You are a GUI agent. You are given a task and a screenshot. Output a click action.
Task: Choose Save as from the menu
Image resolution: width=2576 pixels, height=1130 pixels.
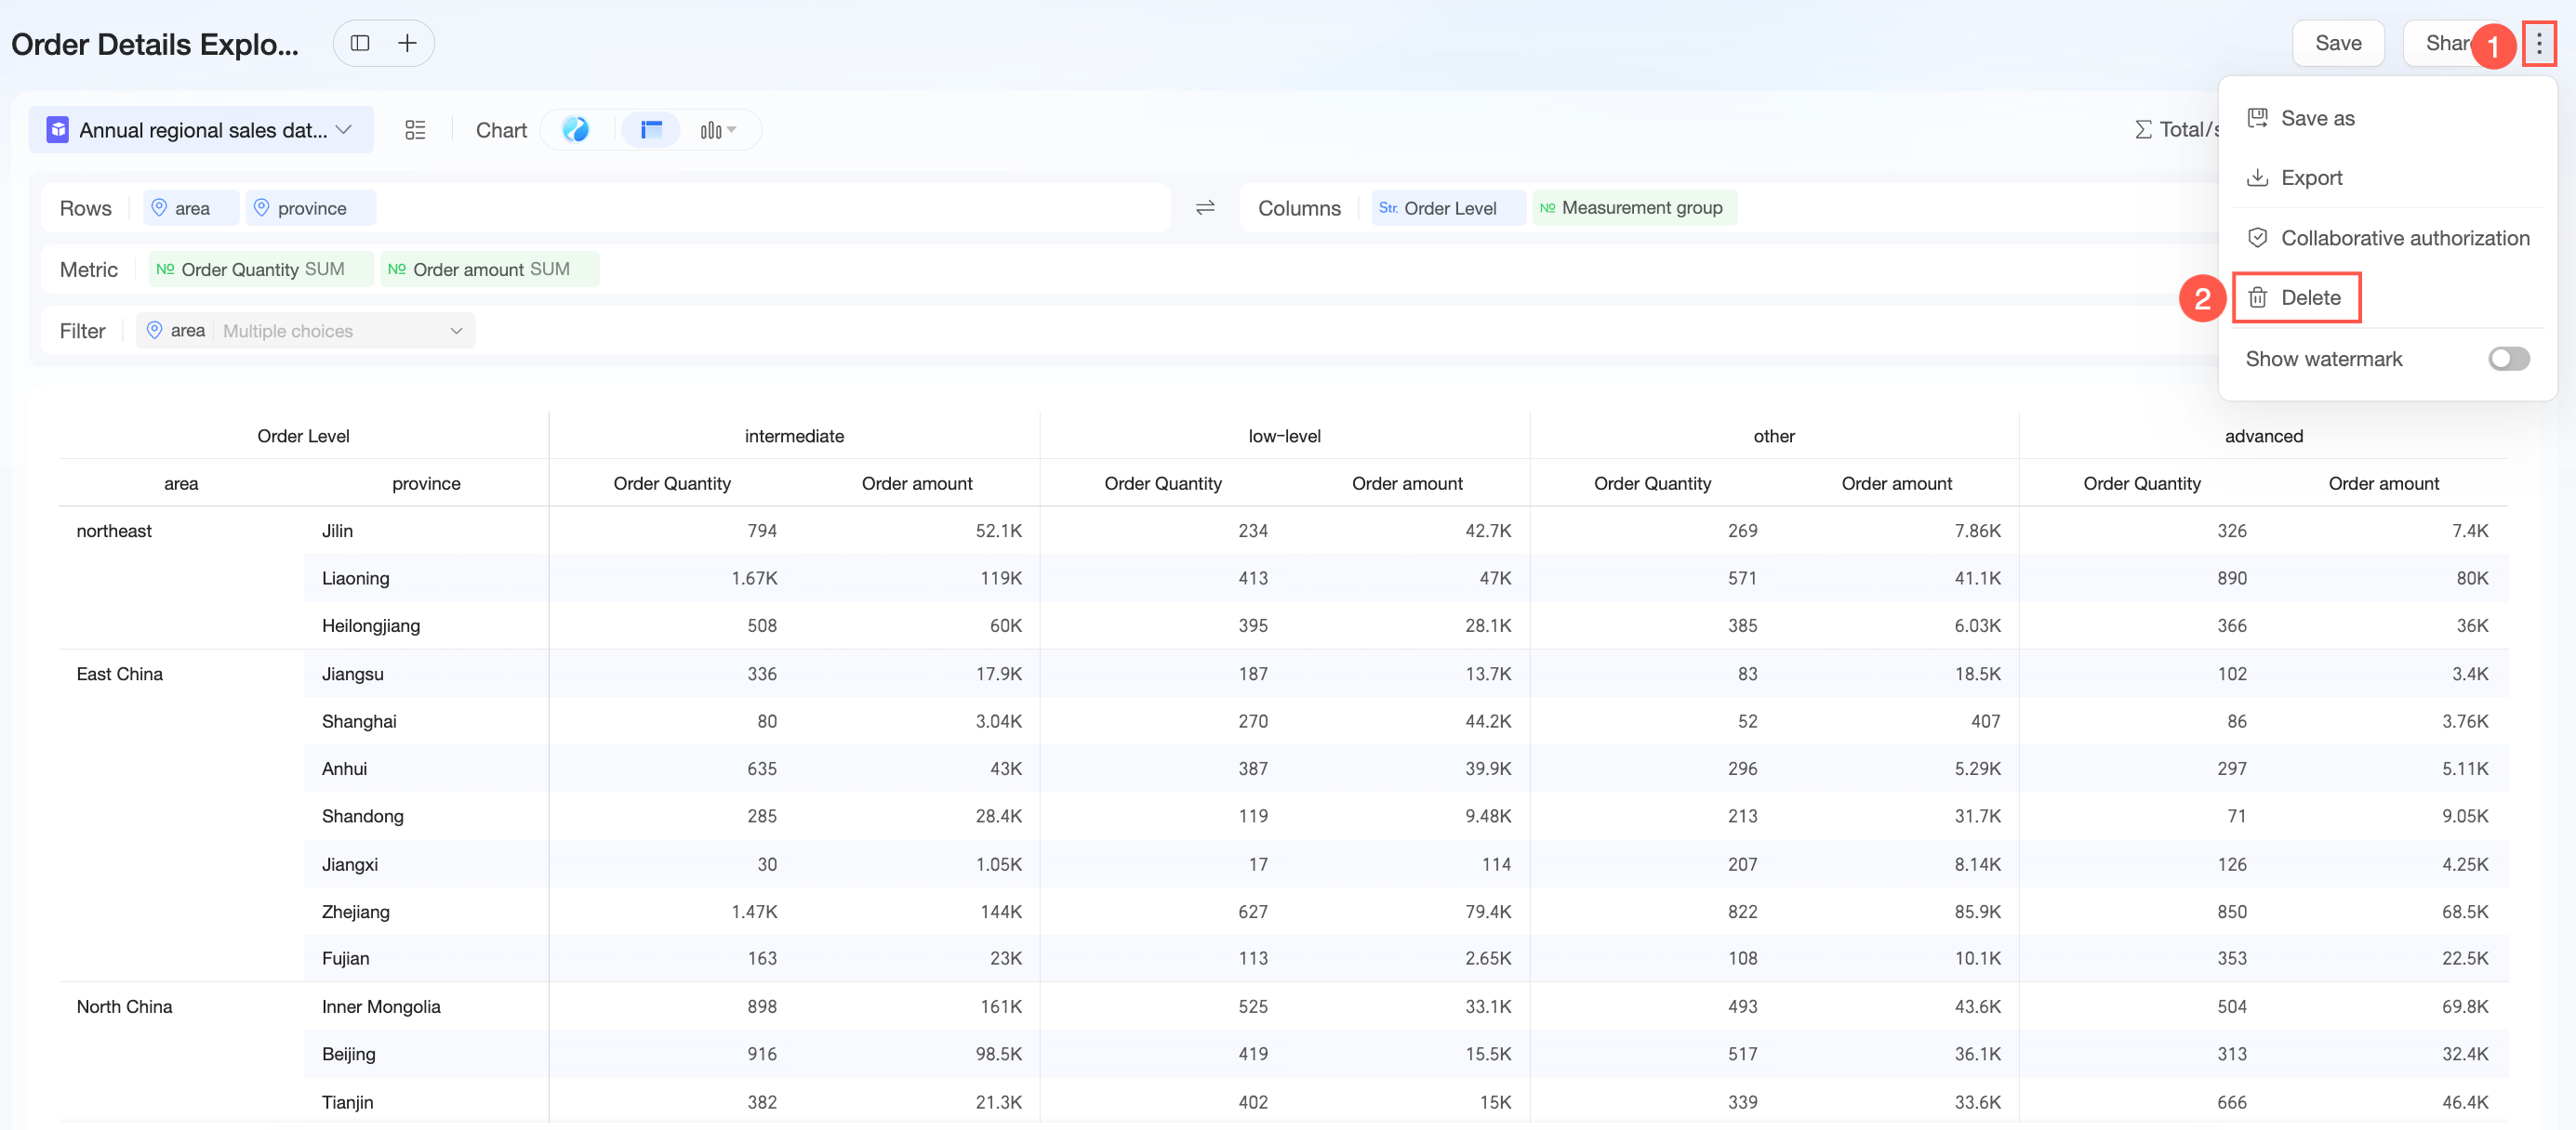[2316, 118]
